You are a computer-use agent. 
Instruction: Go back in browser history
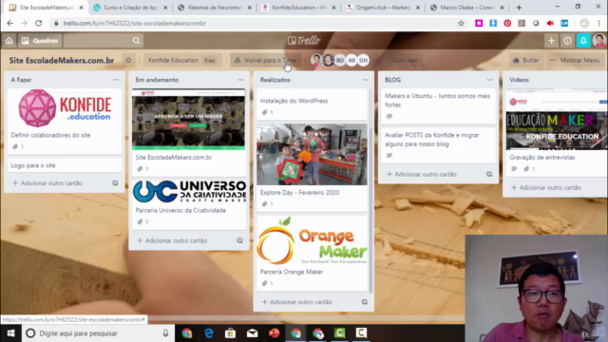[10, 23]
